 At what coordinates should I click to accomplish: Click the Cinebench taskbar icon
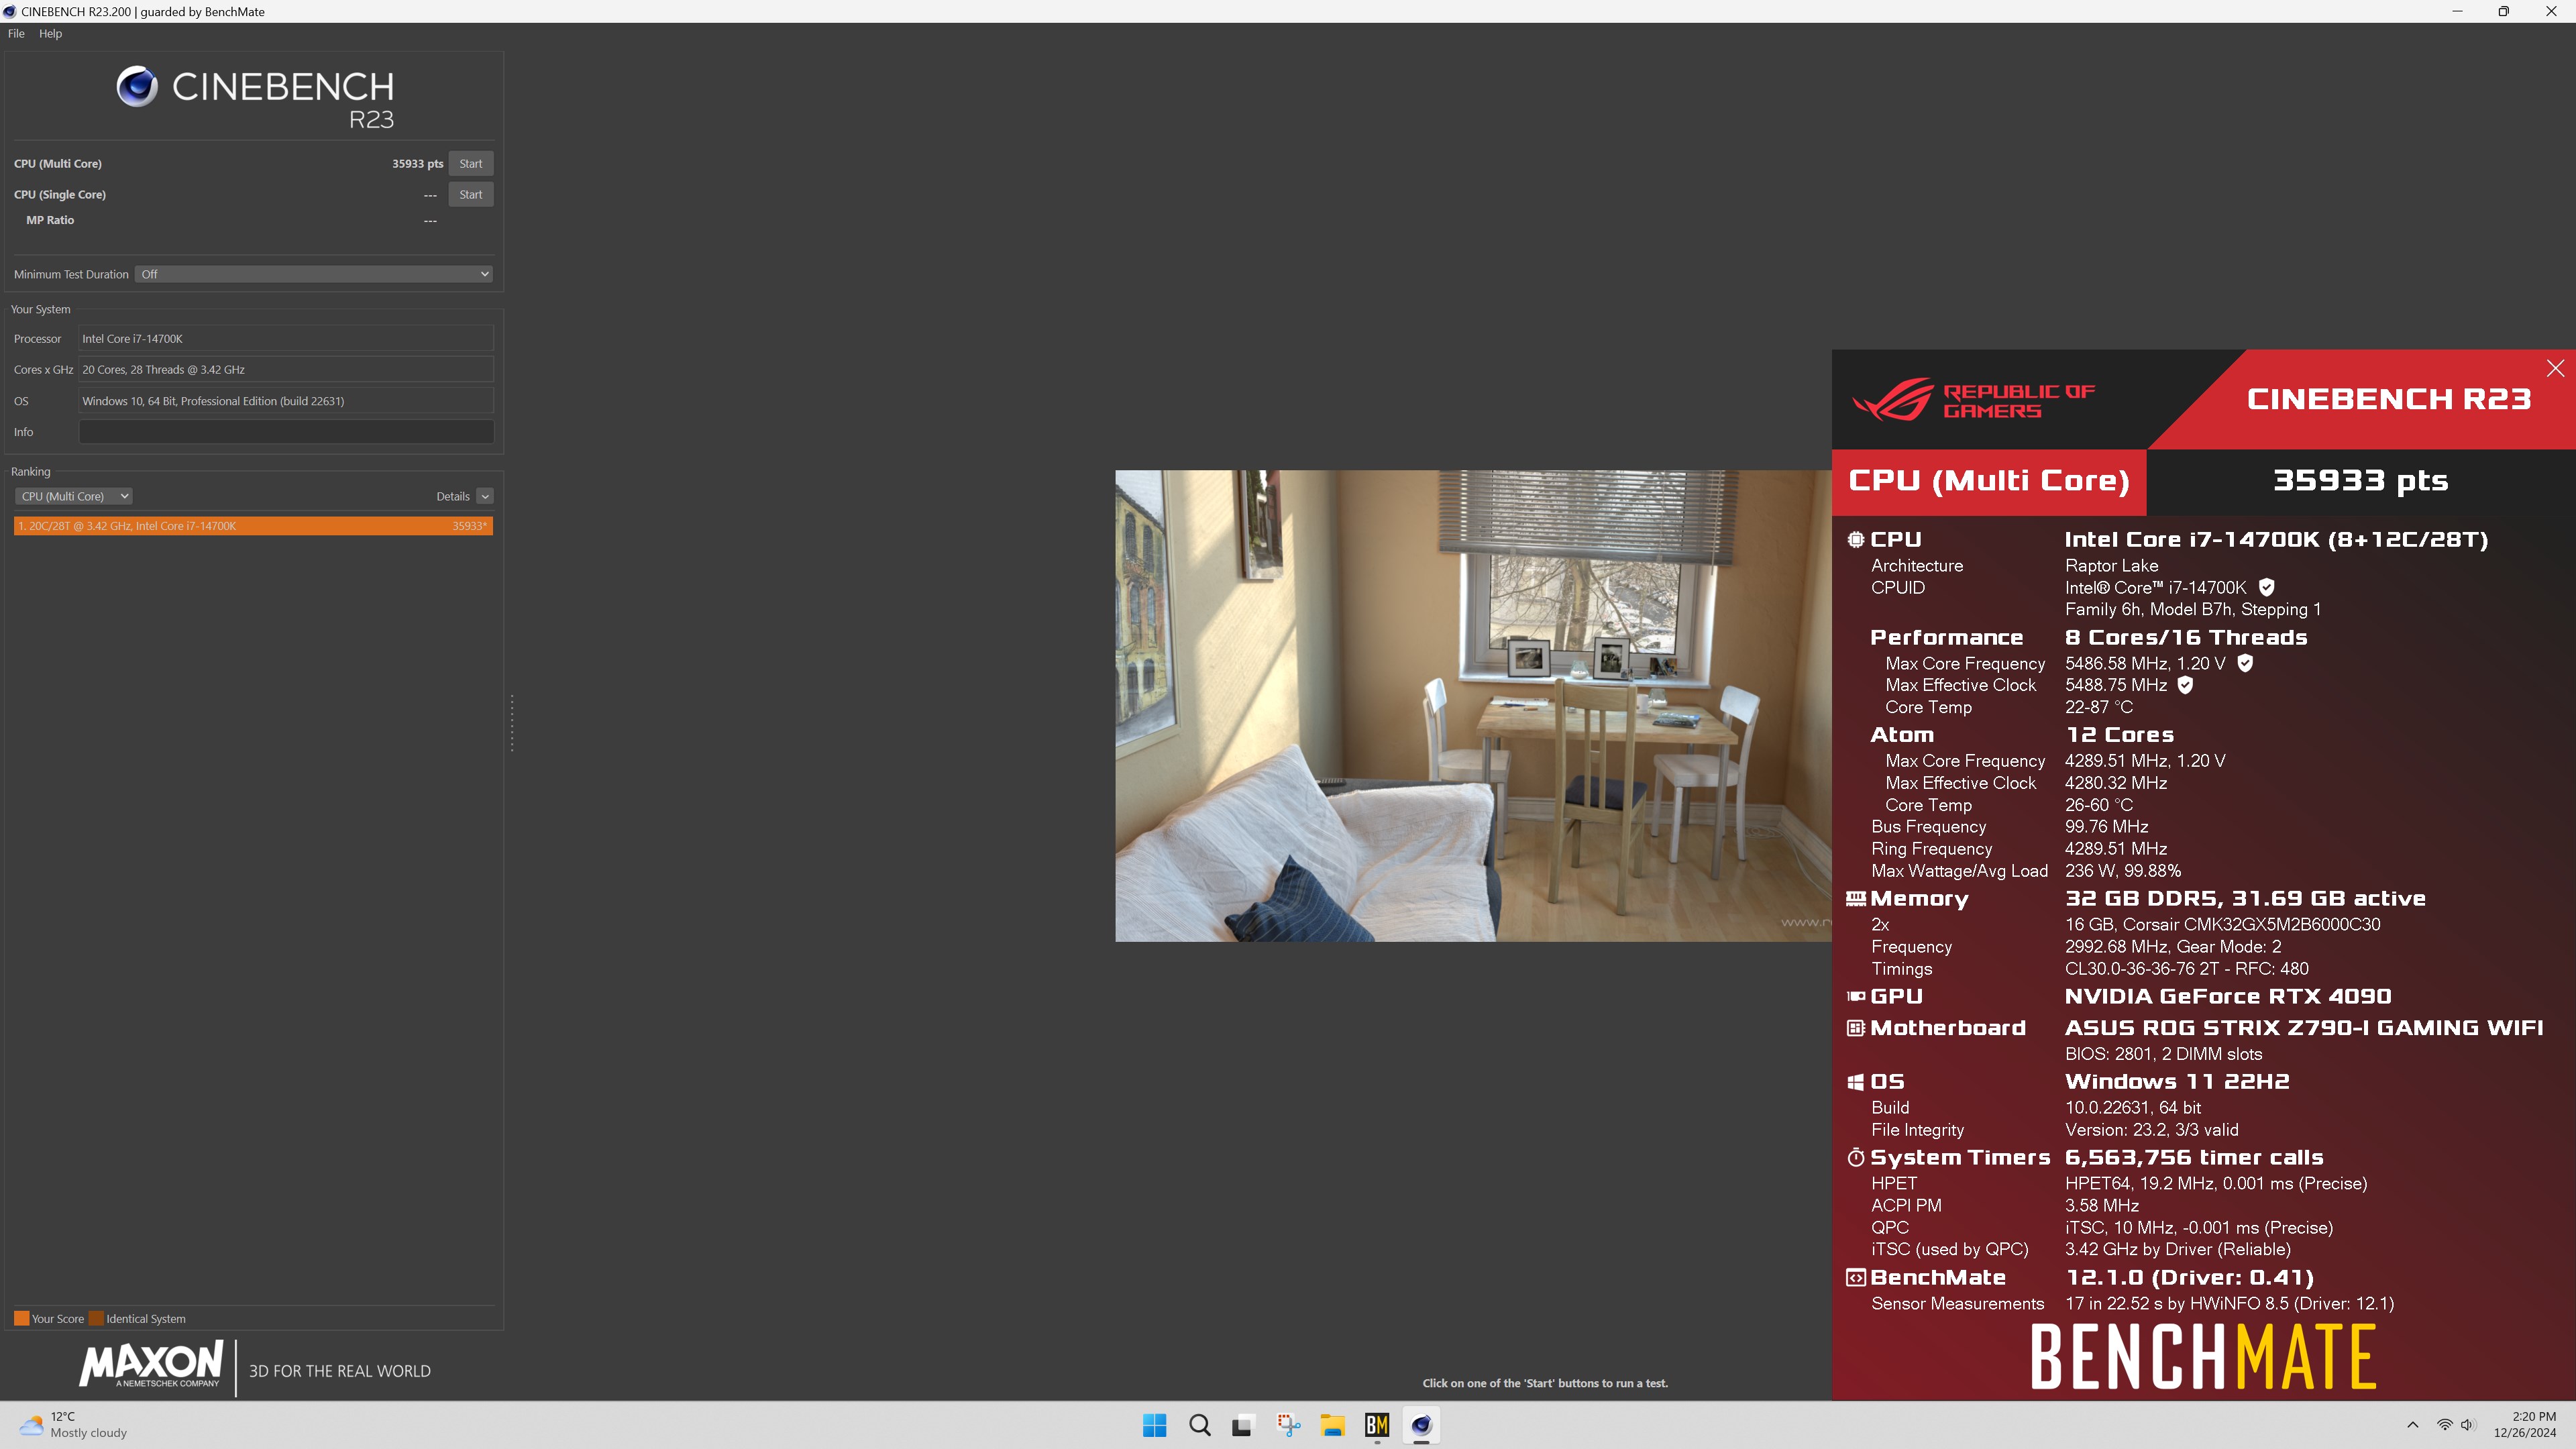click(x=1421, y=1426)
